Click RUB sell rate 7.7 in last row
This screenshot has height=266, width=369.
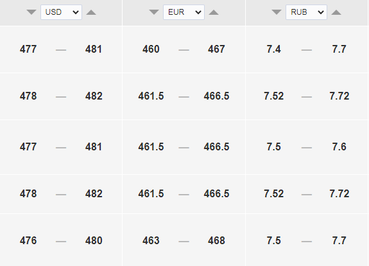pos(339,240)
